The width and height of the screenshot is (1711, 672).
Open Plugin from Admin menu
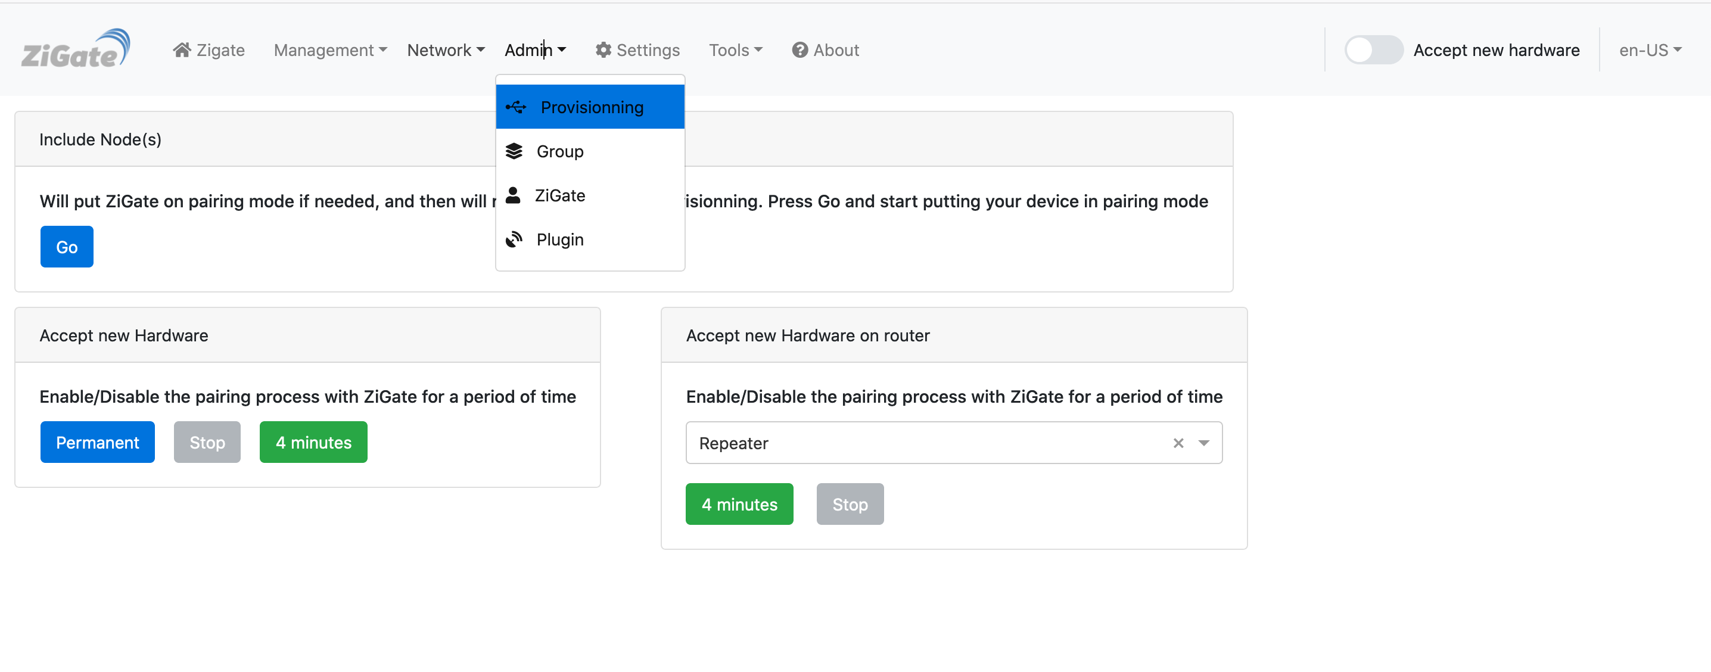pos(590,239)
